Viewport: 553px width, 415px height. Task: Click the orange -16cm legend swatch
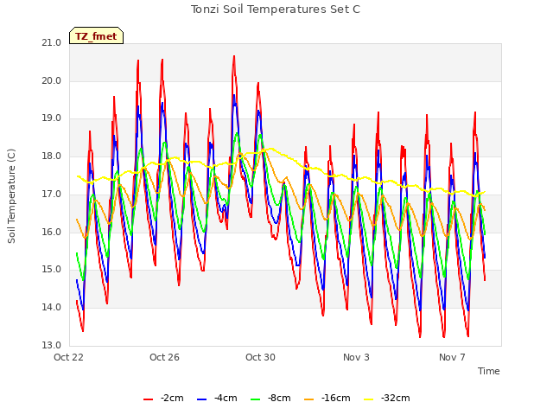click(309, 399)
